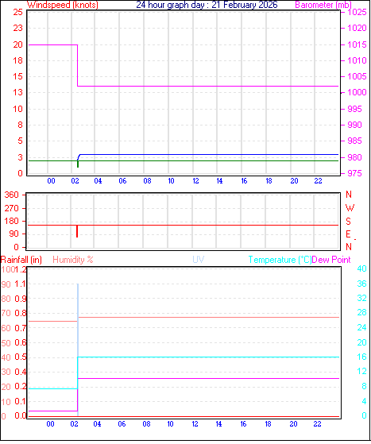Select the 0.1 rainfall axis value
Screen dimensions: 371x444
click(21, 401)
